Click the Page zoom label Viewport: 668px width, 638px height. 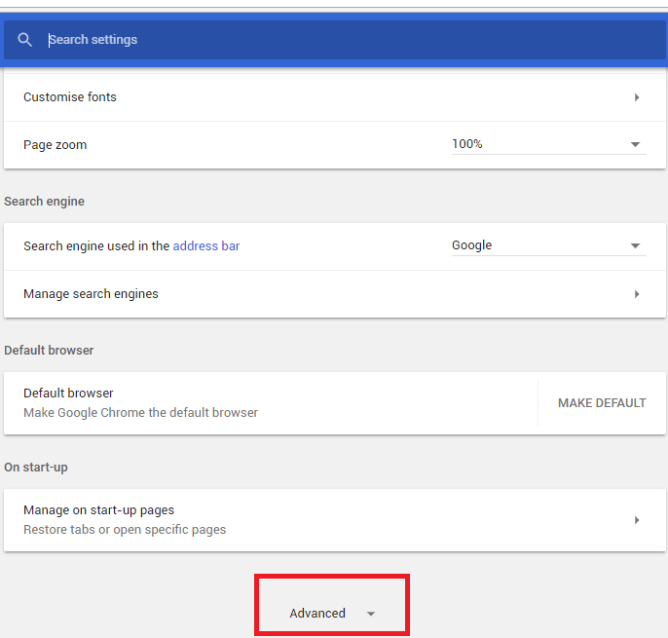(x=55, y=145)
